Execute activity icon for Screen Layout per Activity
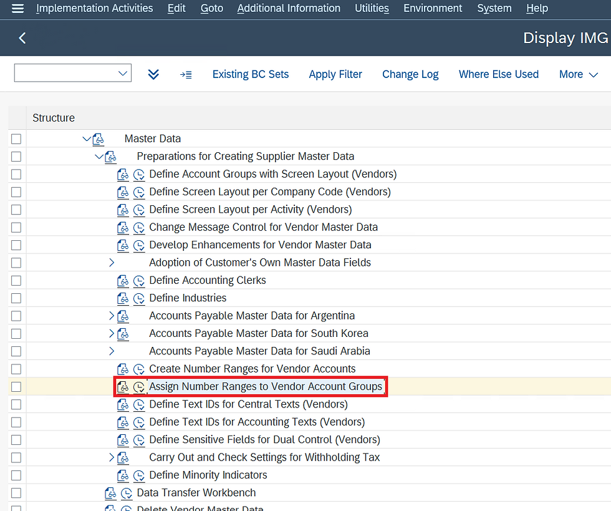The height and width of the screenshot is (511, 611). pyautogui.click(x=138, y=210)
